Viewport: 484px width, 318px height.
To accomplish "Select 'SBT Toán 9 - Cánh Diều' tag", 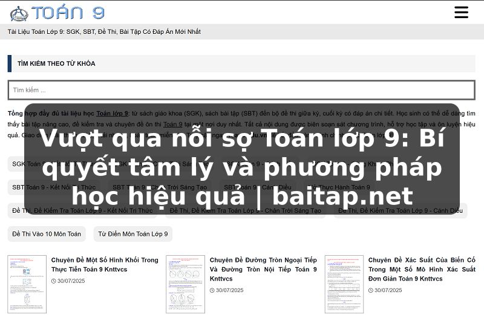I will 258,187.
